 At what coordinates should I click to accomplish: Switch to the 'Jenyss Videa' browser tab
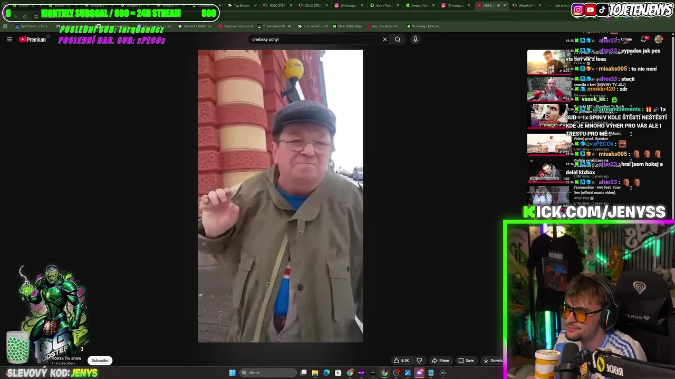click(x=419, y=5)
